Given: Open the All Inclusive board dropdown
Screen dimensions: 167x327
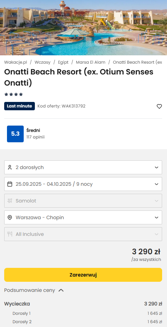Looking at the screenshot, I should click(83, 234).
